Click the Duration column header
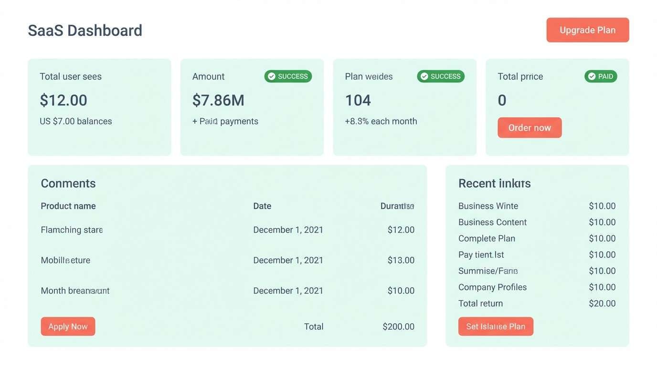 click(x=397, y=206)
